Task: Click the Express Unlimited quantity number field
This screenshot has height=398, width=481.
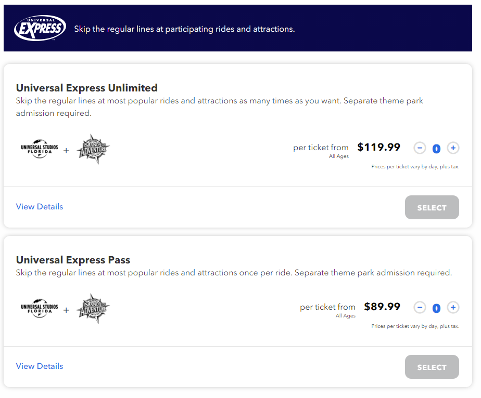Action: (436, 149)
